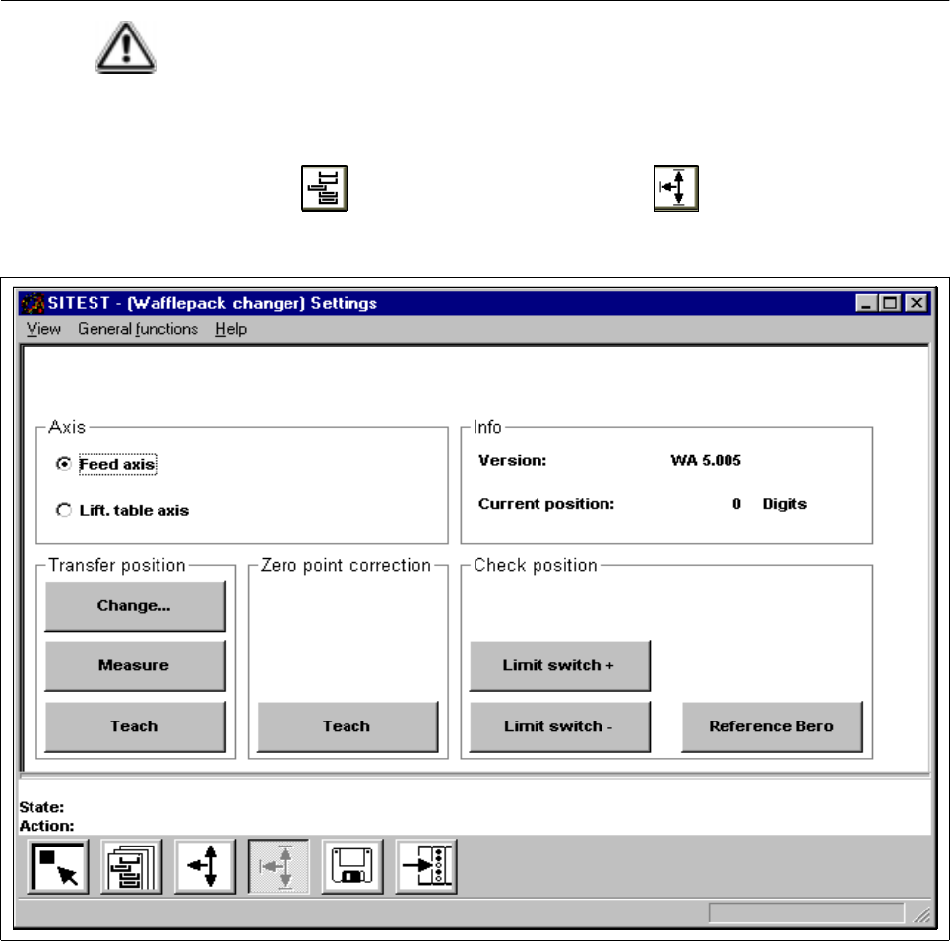Select the Lift. table axis radio button
Image resolution: width=950 pixels, height=941 pixels.
[x=64, y=510]
